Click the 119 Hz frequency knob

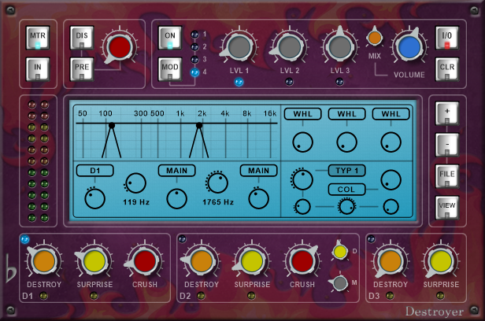(135, 184)
